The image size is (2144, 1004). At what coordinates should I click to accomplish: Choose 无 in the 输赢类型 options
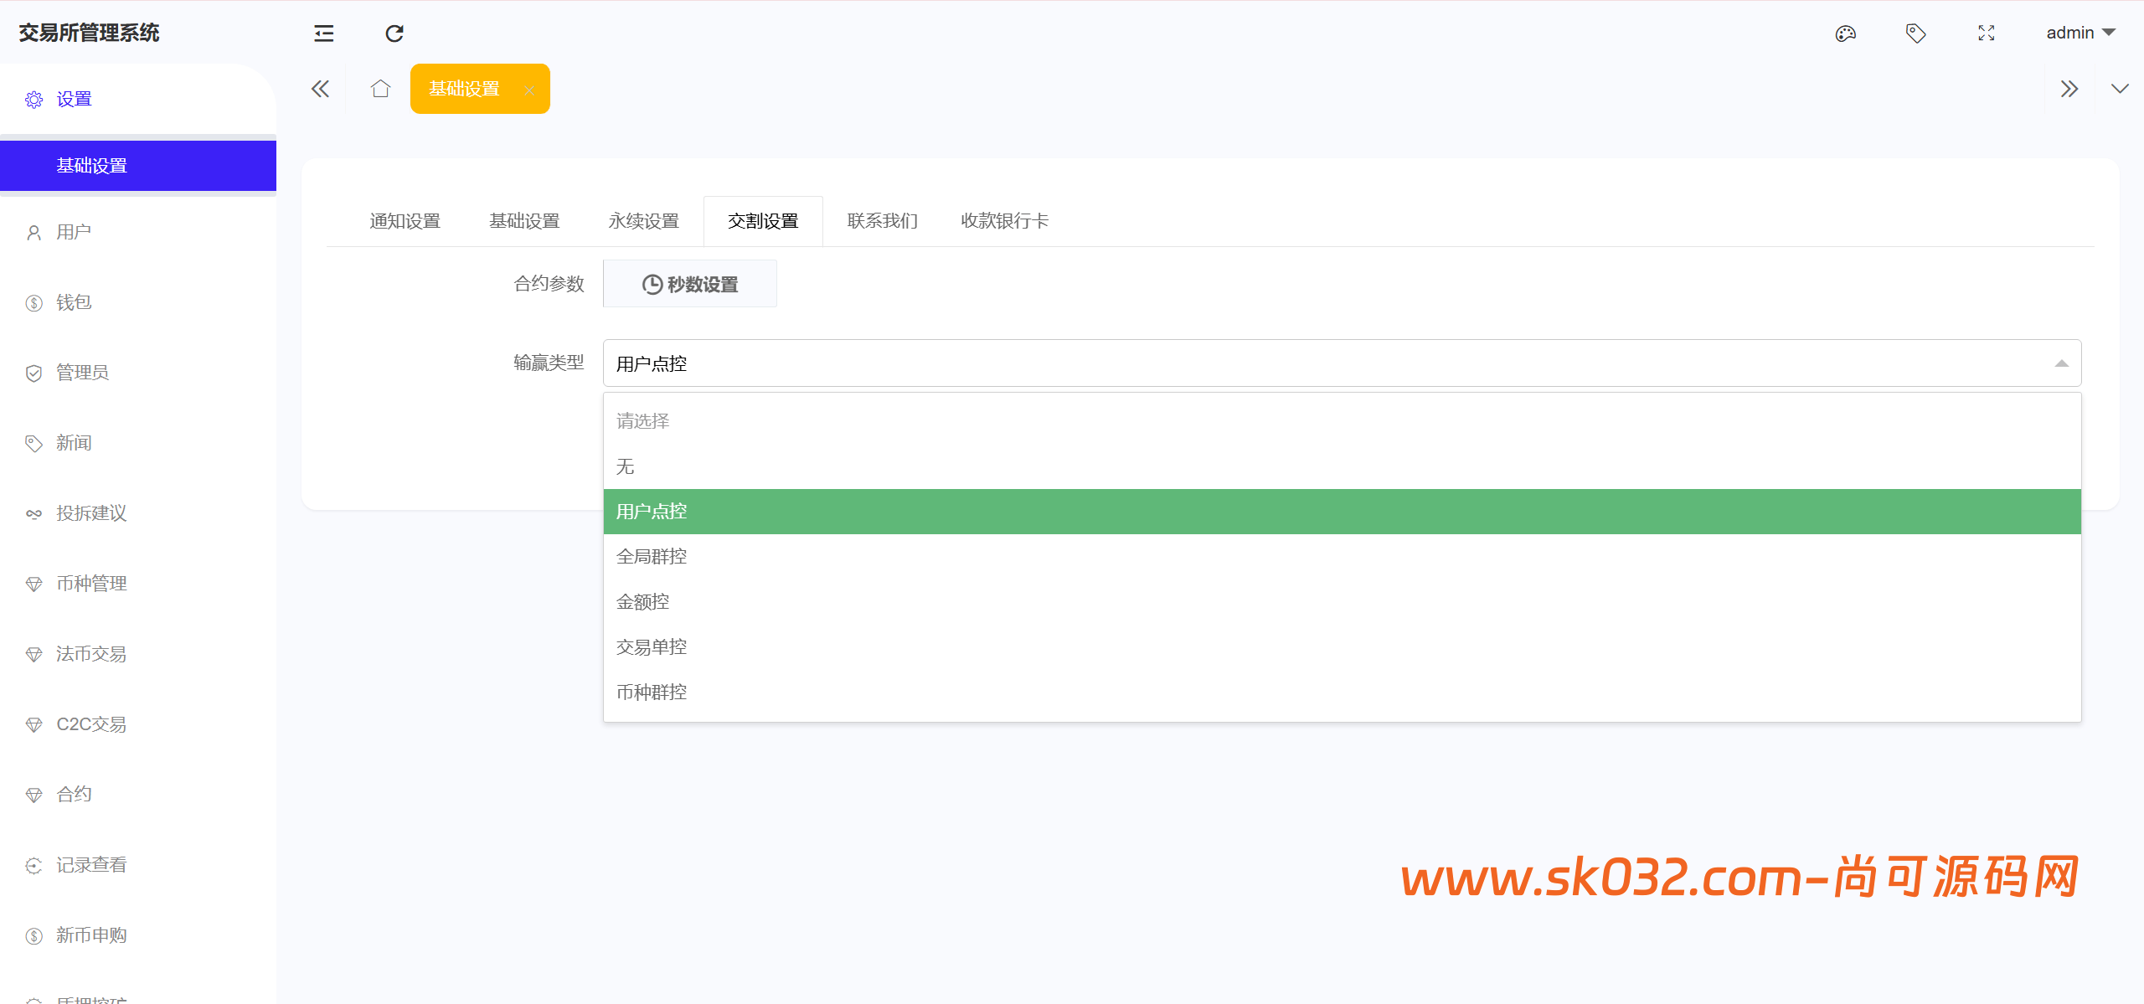pos(625,466)
